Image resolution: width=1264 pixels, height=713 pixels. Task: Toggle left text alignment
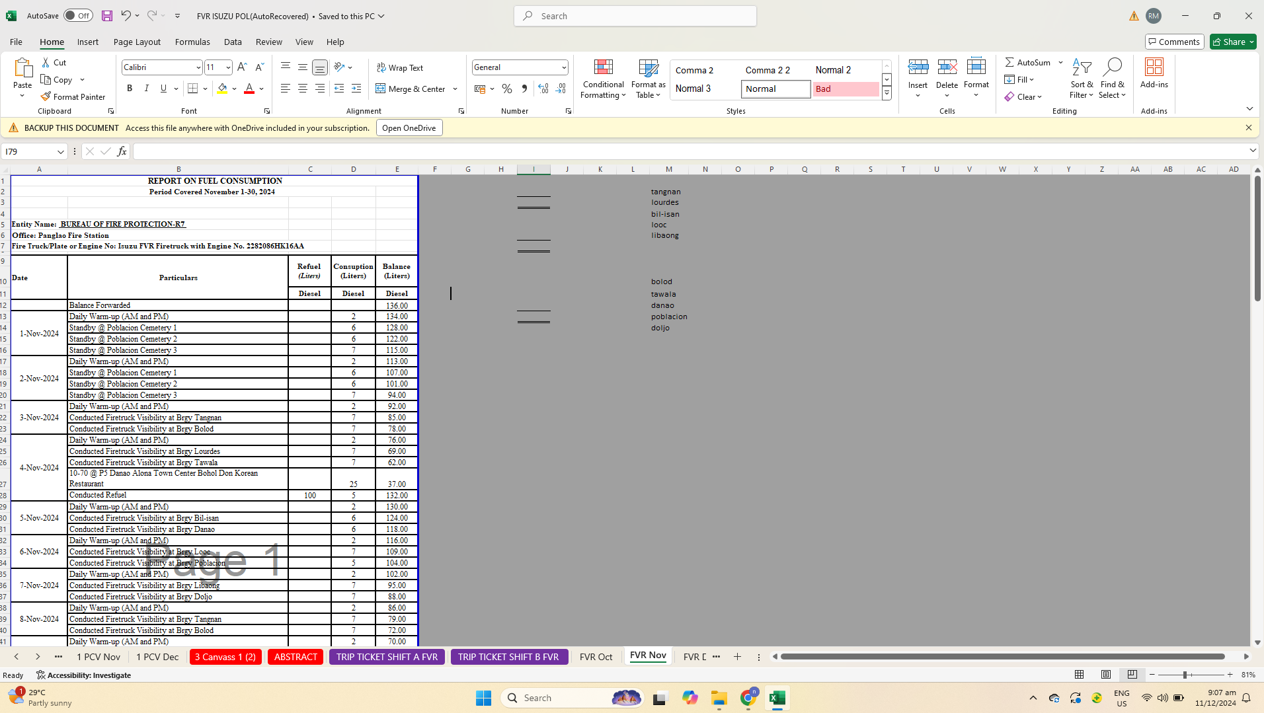click(x=286, y=89)
